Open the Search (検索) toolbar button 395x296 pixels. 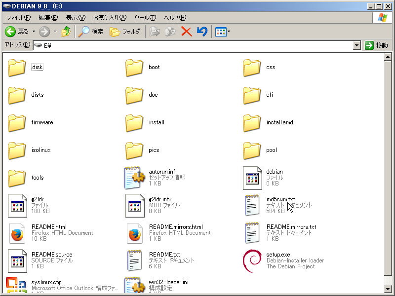coord(91,32)
